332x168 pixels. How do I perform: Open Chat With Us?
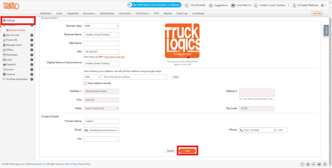click(x=241, y=5)
